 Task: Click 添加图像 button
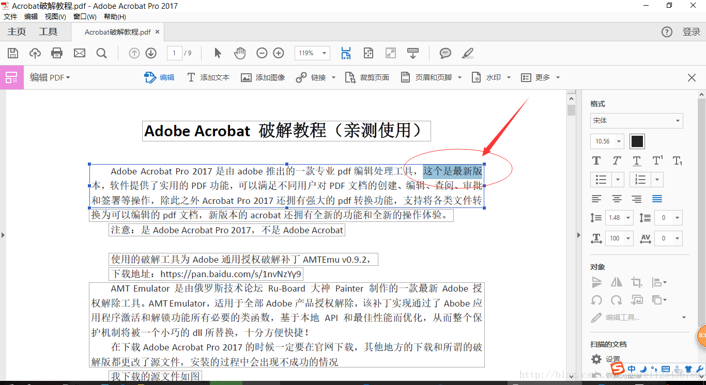tap(263, 77)
